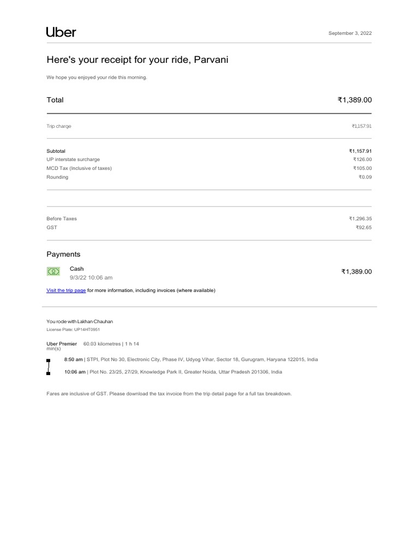Select the Rounding amount ₹0.09
The height and width of the screenshot is (559, 419).
click(x=365, y=177)
